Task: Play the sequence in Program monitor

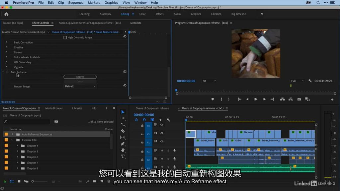Action: (x=256, y=99)
